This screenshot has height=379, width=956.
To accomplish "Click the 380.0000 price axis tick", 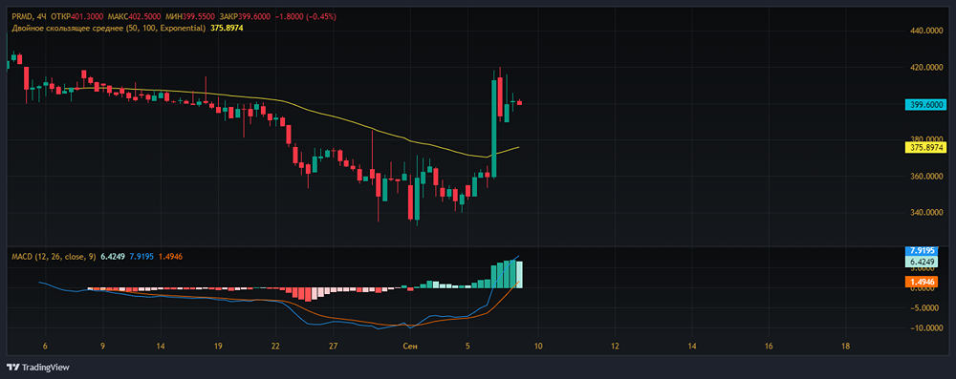I will 925,139.
